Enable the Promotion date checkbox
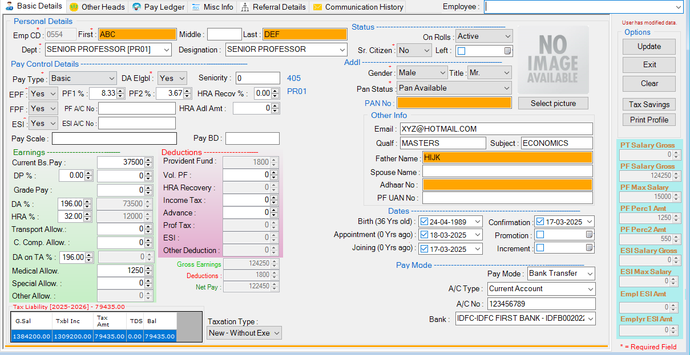The height and width of the screenshot is (355, 690). pos(540,234)
